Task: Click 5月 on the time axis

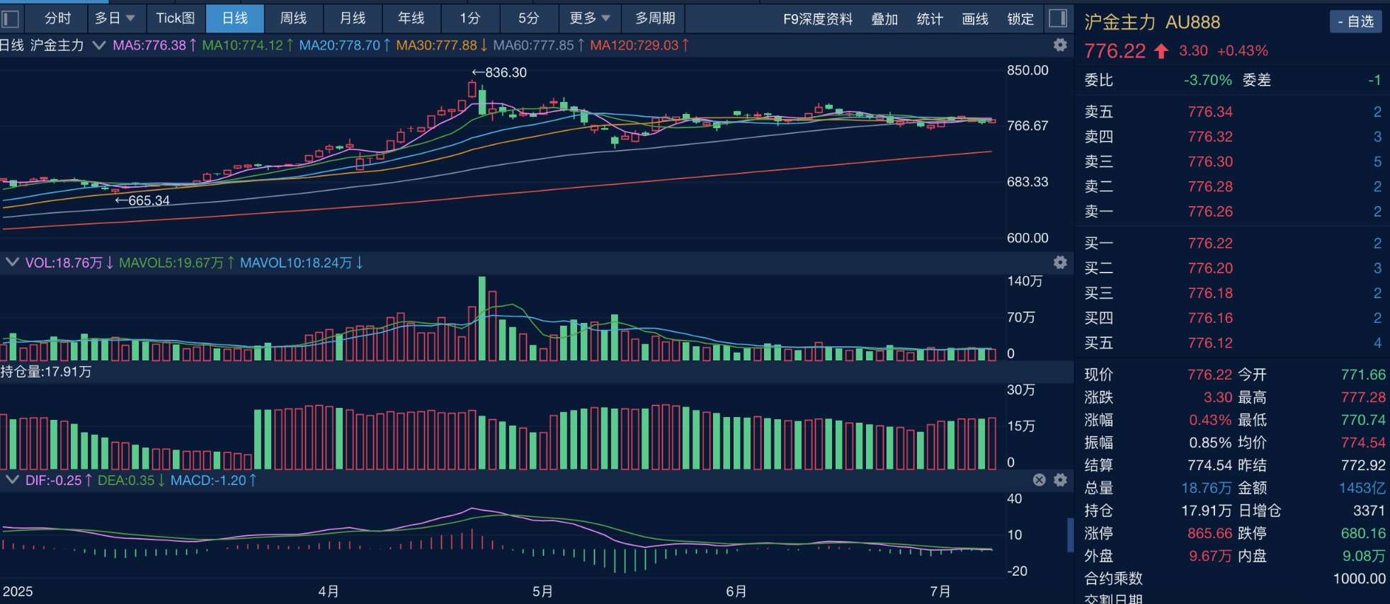Action: click(542, 591)
